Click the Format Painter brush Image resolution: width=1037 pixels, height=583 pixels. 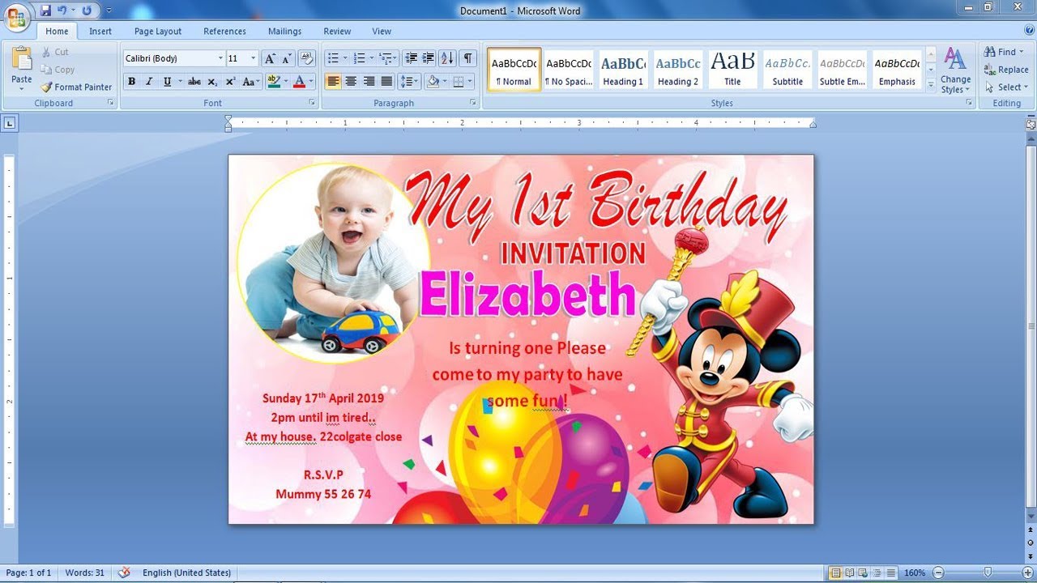click(x=46, y=87)
